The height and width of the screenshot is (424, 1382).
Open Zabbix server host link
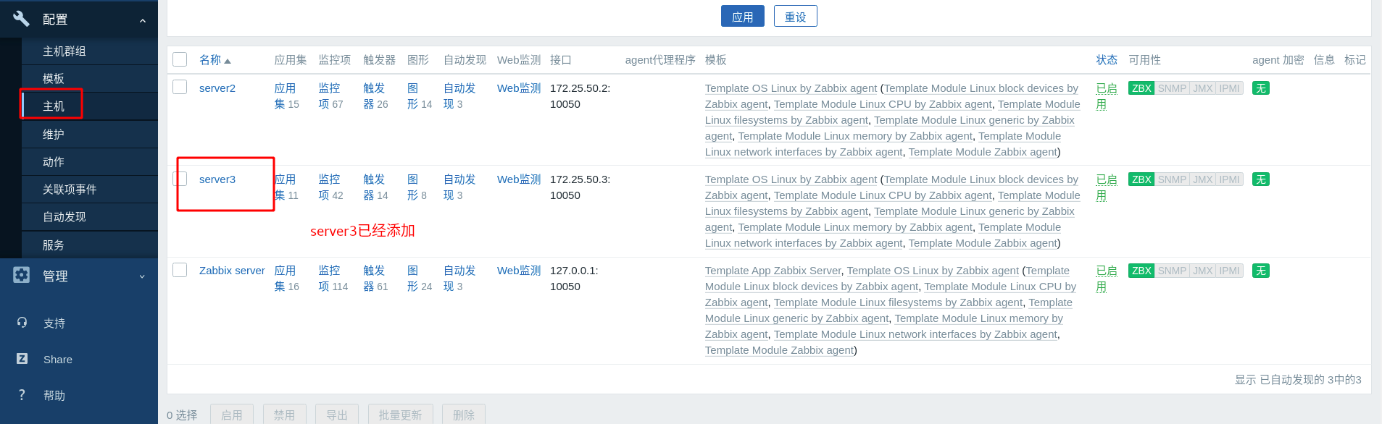232,271
